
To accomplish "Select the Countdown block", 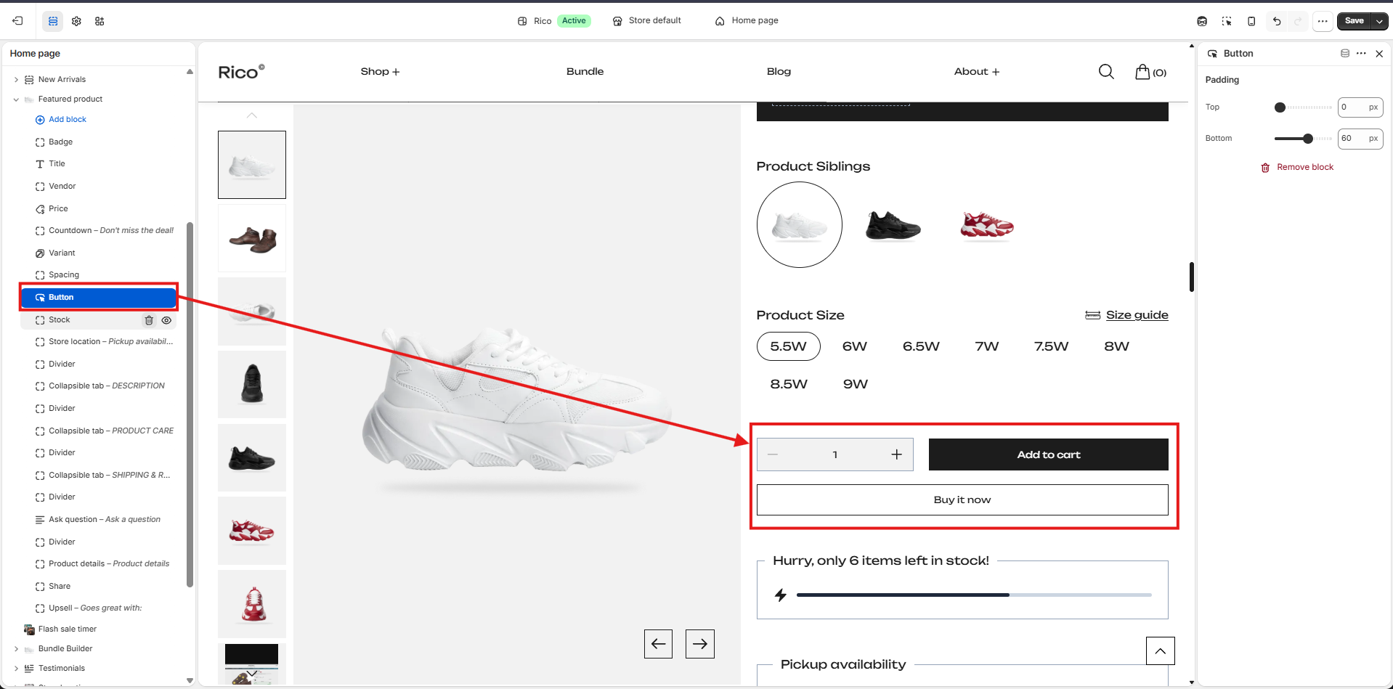I will click(x=98, y=231).
